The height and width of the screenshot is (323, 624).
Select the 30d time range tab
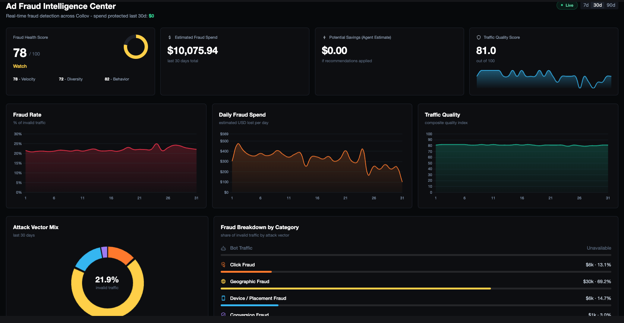tap(598, 5)
